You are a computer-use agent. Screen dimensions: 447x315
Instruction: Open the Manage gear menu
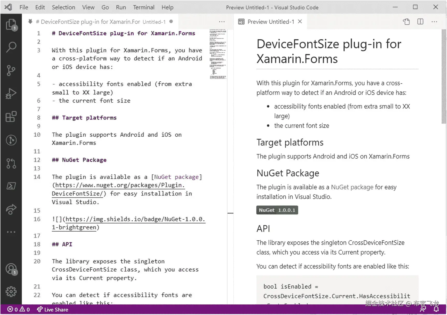tap(11, 292)
